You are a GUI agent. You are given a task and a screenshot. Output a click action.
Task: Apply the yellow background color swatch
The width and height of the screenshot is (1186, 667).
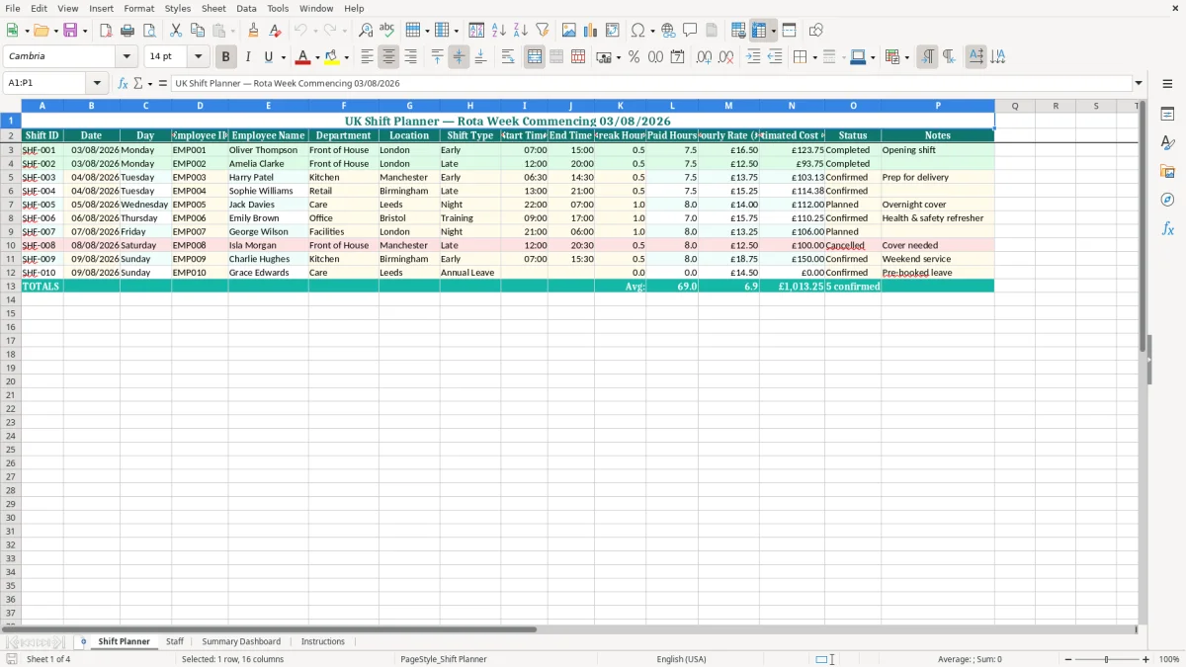point(332,57)
